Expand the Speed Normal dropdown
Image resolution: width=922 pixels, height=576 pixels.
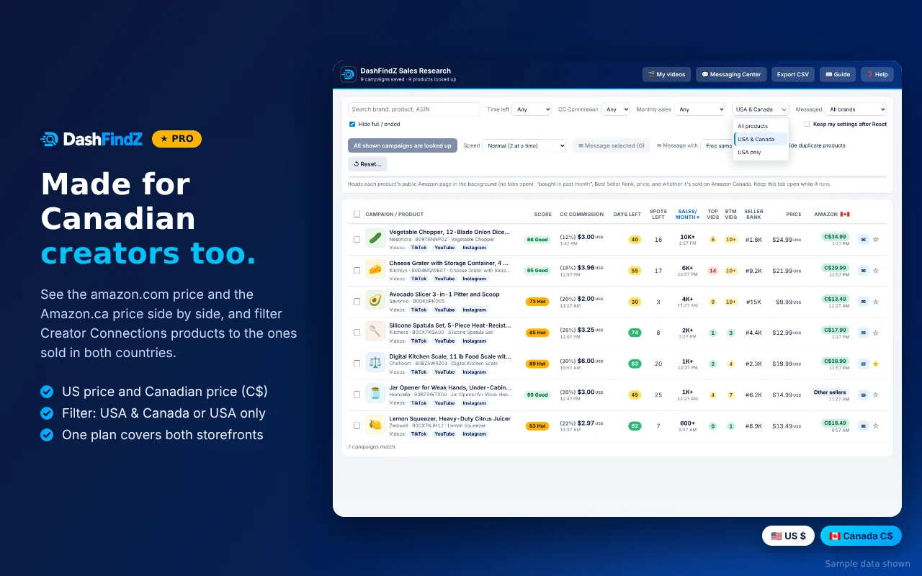point(524,145)
